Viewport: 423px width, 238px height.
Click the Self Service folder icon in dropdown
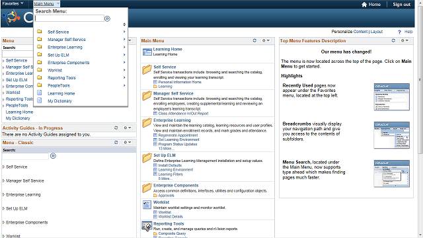tap(40, 32)
